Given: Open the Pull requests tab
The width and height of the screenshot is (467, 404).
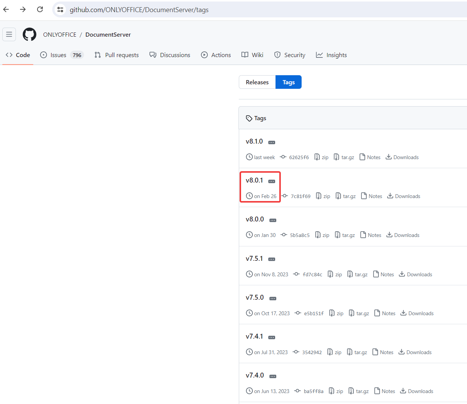Looking at the screenshot, I should (x=117, y=55).
